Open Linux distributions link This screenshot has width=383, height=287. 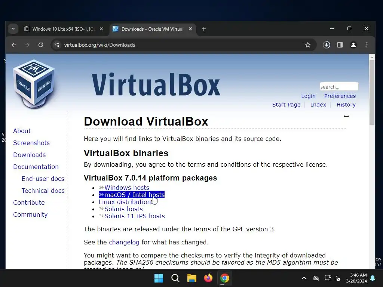(x=126, y=202)
